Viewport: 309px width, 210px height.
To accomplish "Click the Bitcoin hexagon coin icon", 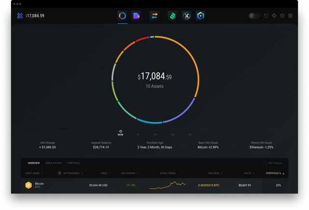I will pyautogui.click(x=28, y=185).
